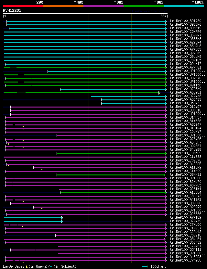Click the white query sequence bar
Viewport: 207px width, 269px height.
85,13
